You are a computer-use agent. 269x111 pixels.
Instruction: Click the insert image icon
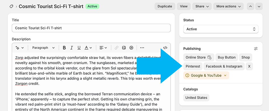[124, 48]
